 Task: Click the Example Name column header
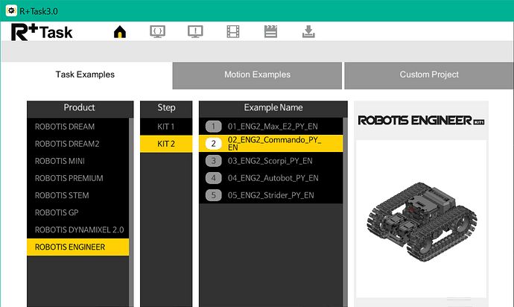[x=273, y=110]
